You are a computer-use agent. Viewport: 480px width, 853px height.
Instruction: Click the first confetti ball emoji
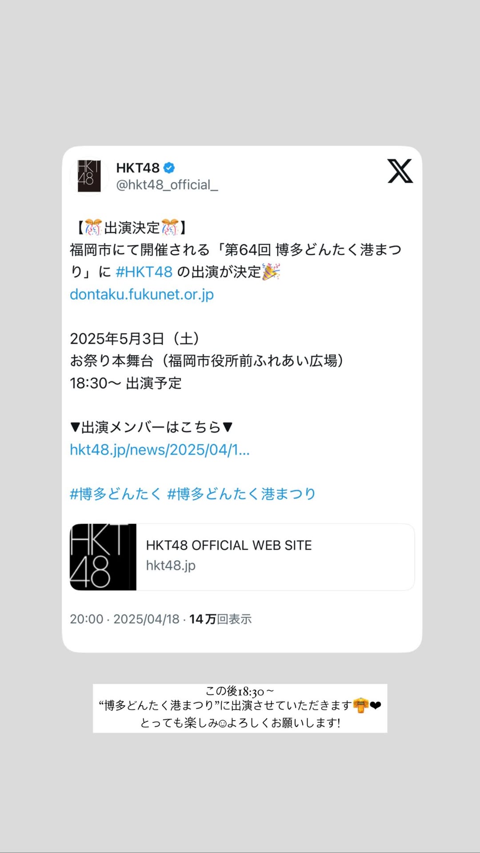[93, 227]
